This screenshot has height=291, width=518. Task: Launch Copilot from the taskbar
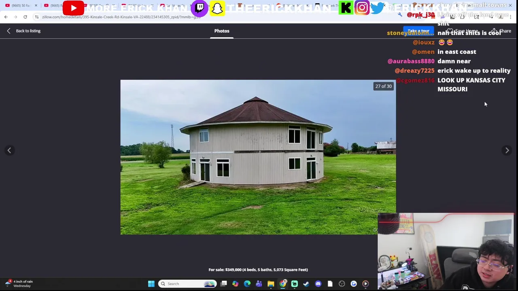[236, 284]
